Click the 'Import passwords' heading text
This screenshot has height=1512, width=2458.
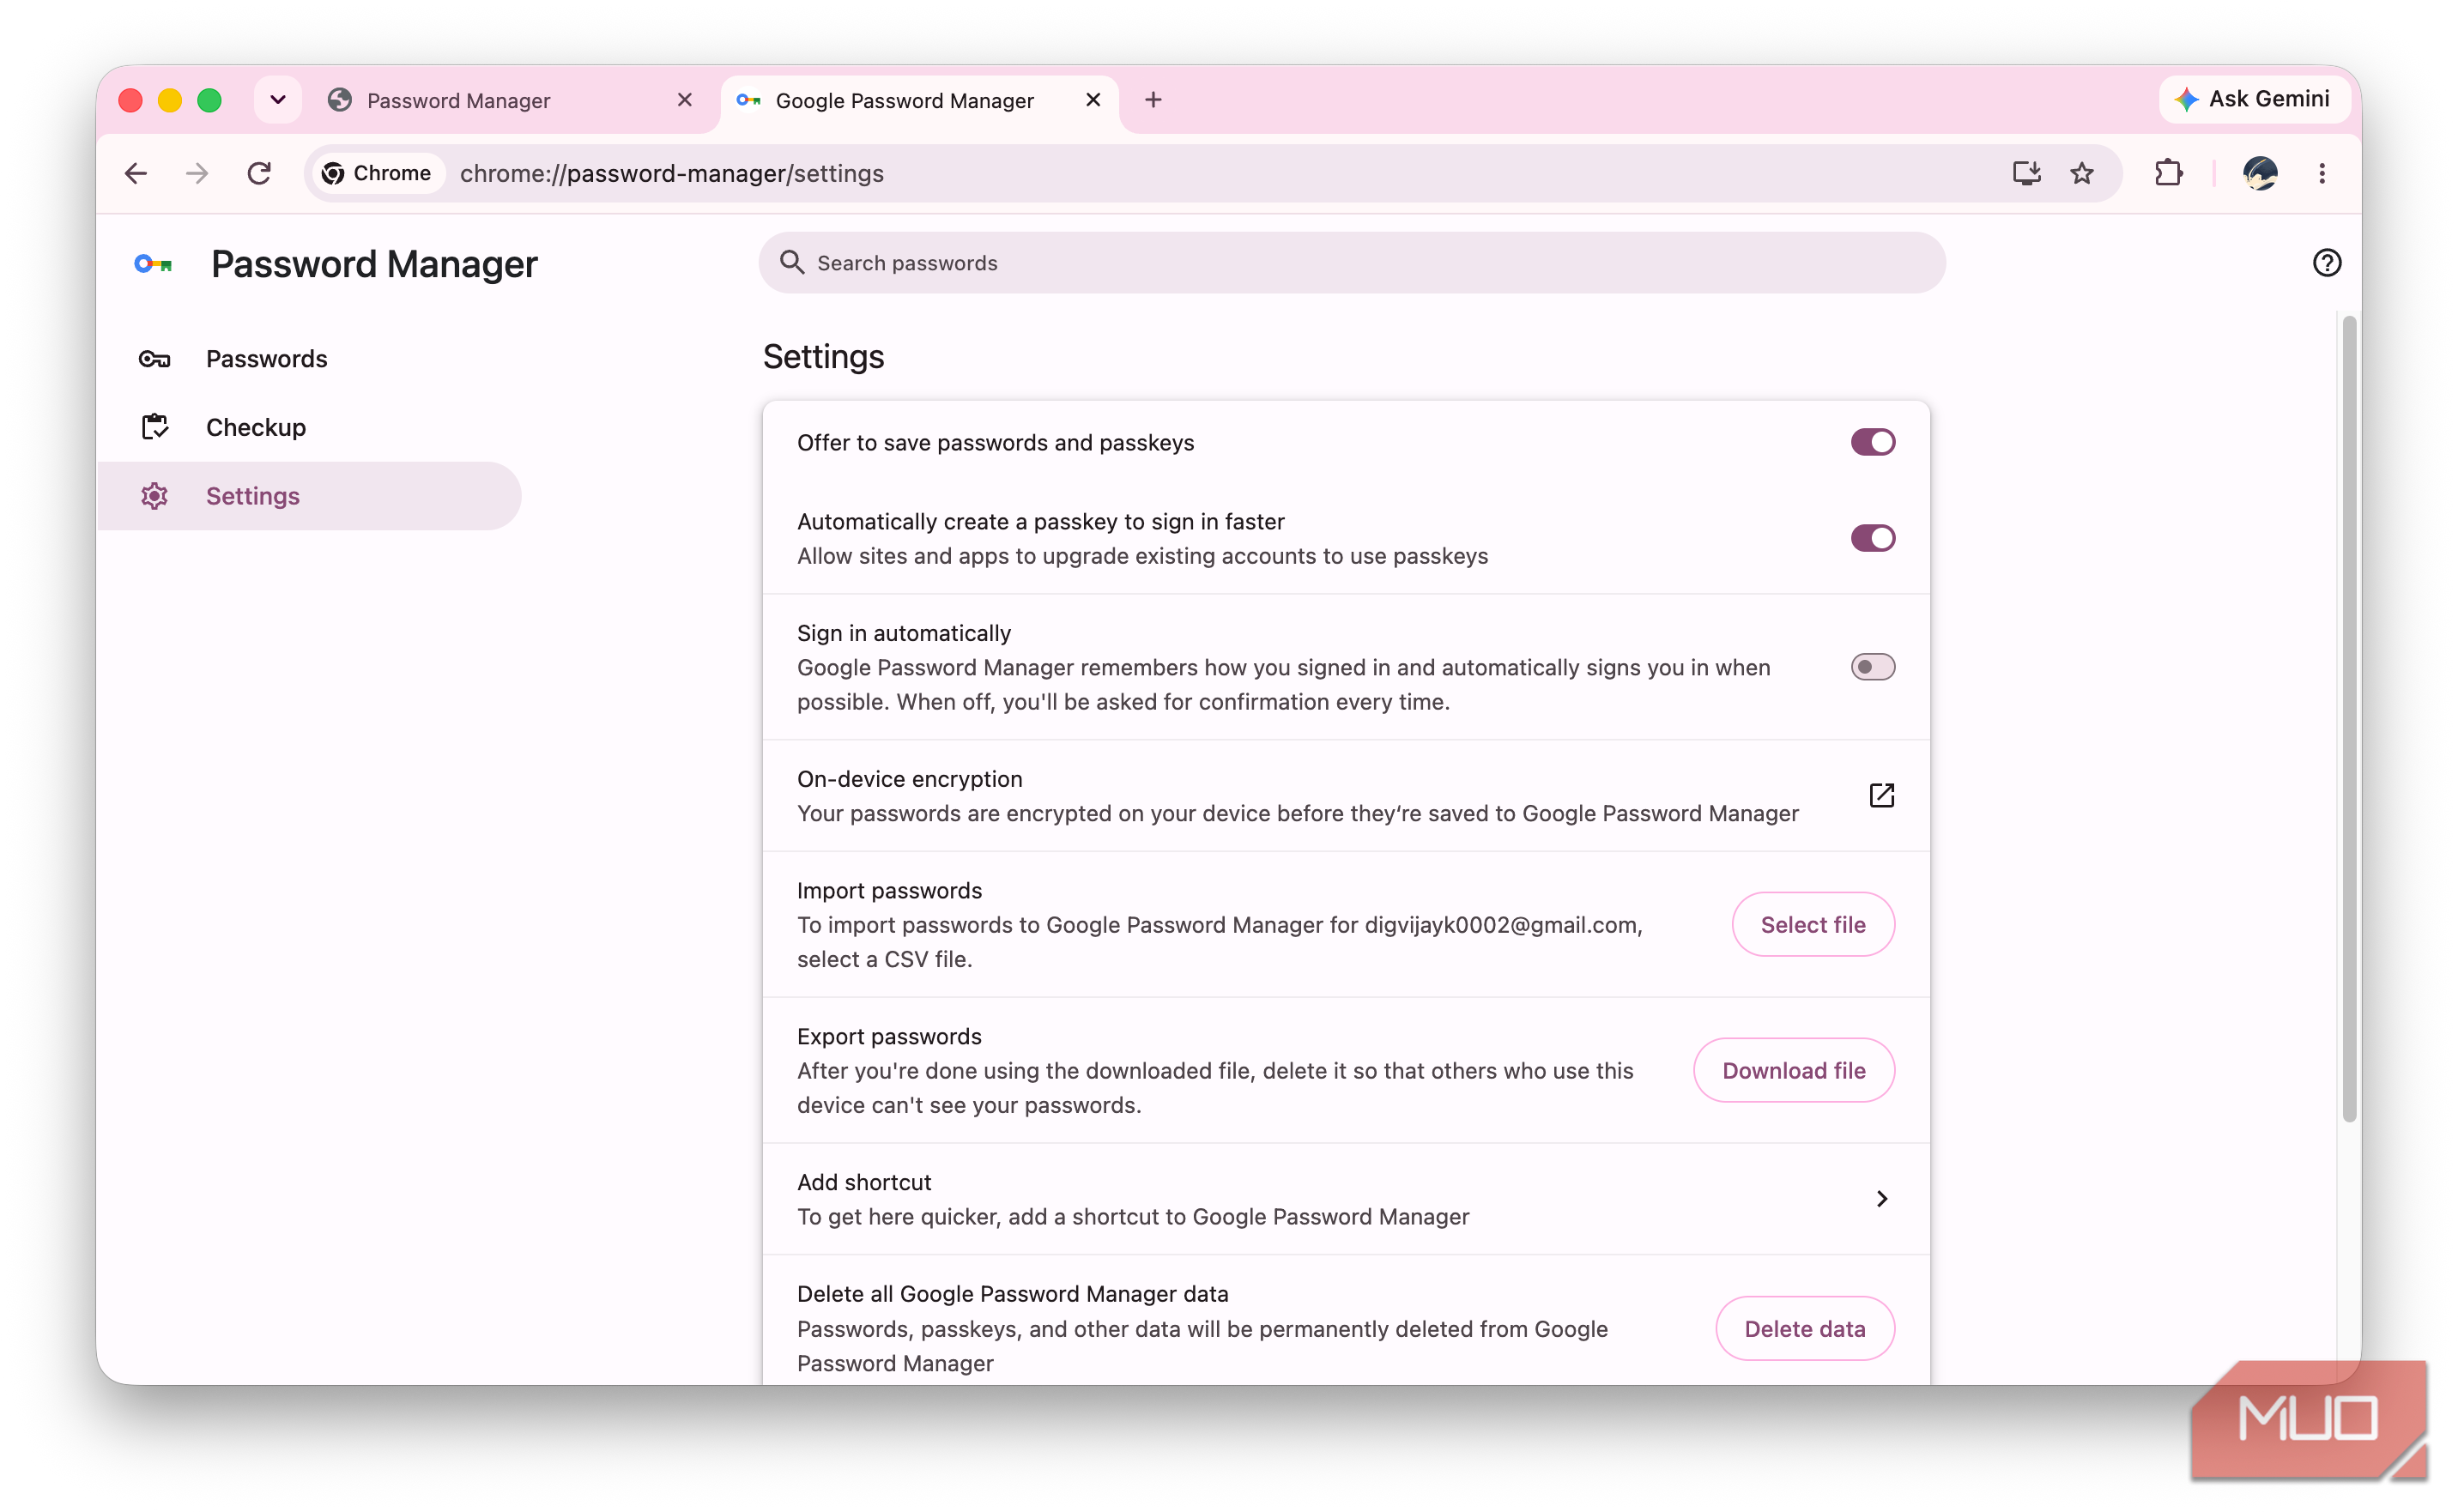pyautogui.click(x=889, y=891)
